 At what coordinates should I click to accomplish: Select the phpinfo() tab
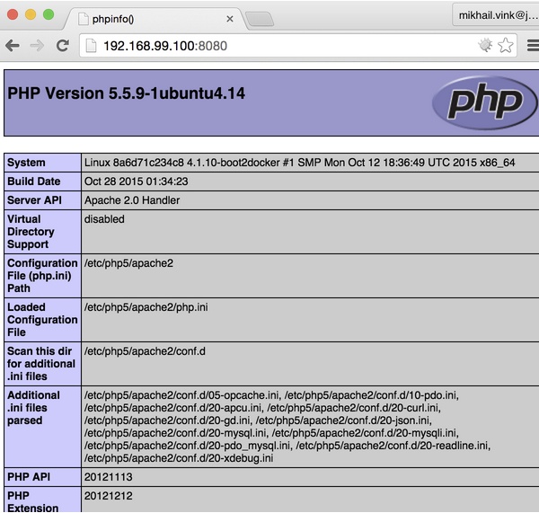click(155, 19)
